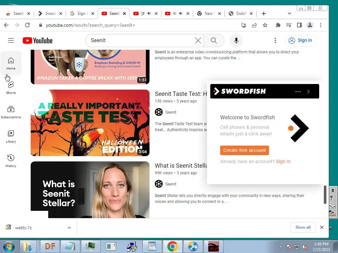Screen dimensions: 338x253
Task: Navigate back in browser
Action: [x=6, y=25]
